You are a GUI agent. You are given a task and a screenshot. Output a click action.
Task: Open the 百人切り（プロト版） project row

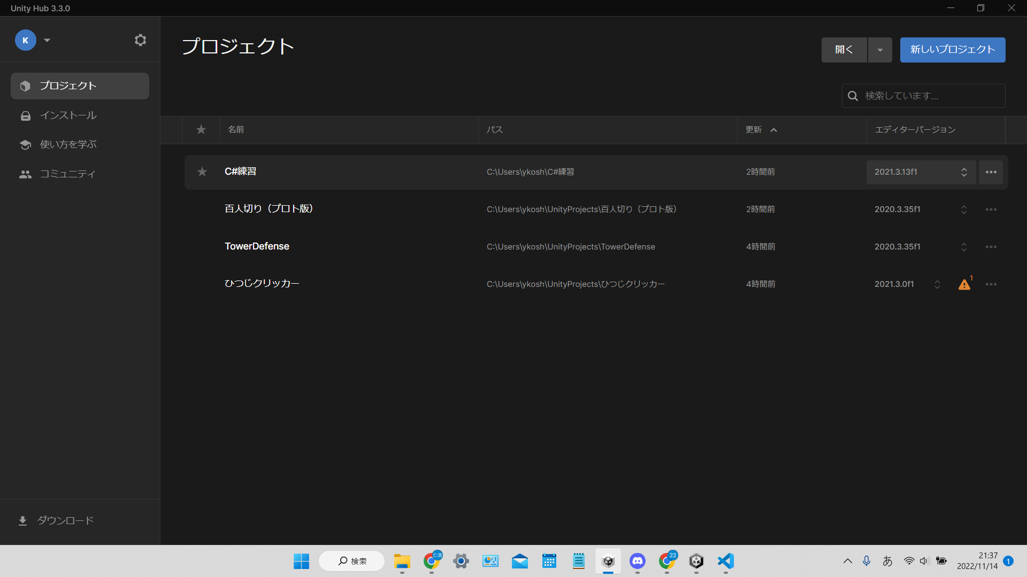[x=269, y=209]
